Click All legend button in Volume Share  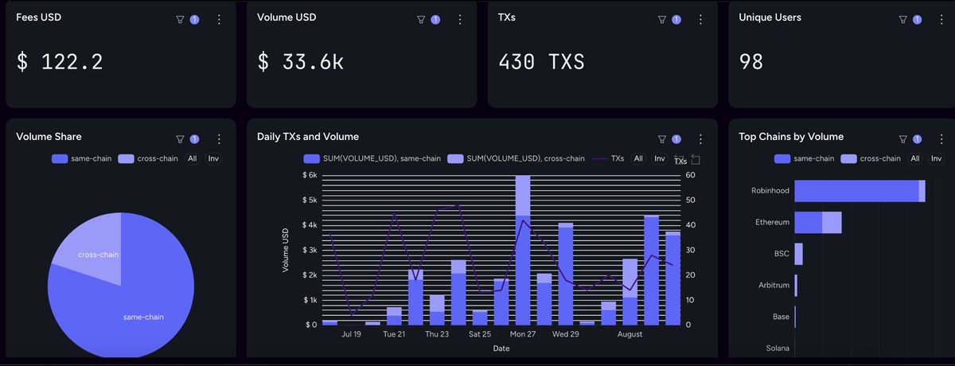[192, 158]
